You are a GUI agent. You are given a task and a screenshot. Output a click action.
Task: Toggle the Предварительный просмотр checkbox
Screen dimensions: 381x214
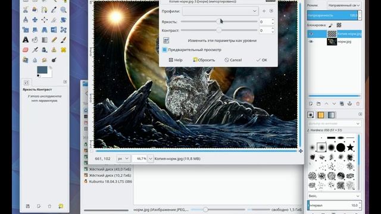(164, 50)
